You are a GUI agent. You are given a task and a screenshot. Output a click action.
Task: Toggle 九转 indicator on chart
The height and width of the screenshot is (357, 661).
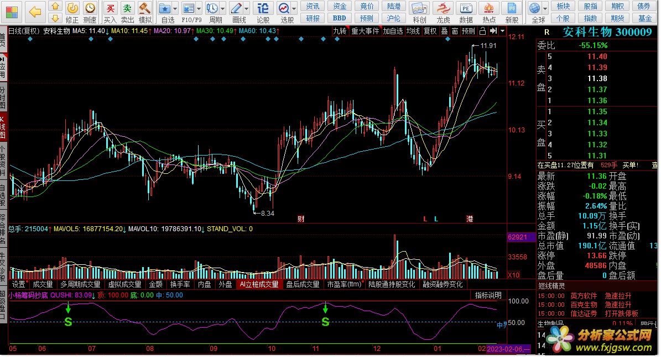point(340,31)
